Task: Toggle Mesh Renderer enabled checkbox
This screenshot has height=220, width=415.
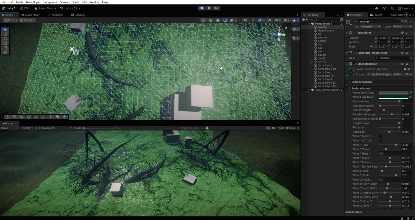Action: click(x=355, y=64)
